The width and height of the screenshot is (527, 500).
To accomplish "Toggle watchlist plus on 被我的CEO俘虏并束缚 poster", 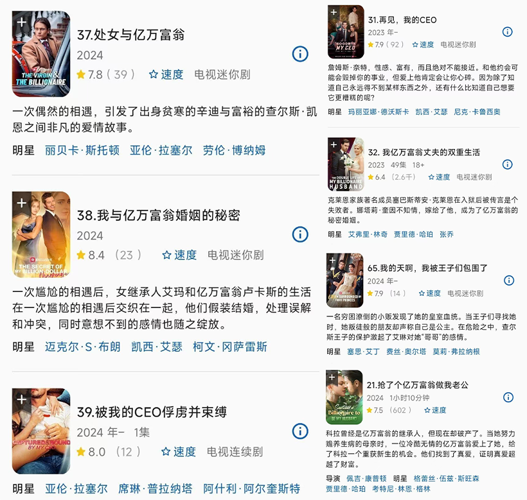I will click(22, 399).
